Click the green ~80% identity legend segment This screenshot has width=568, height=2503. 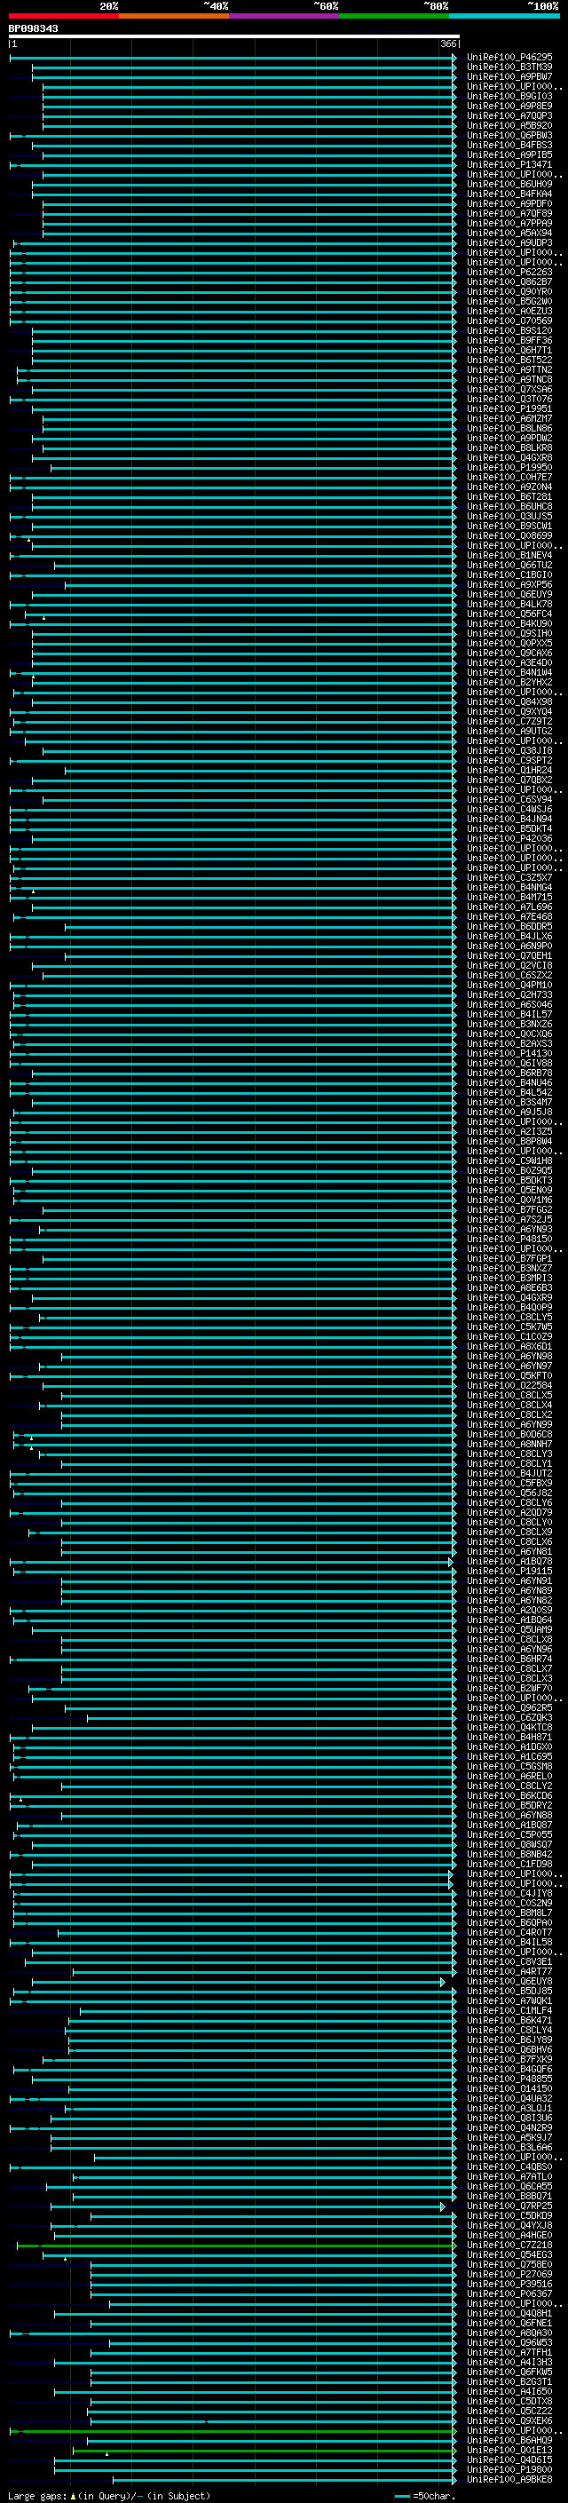point(394,16)
